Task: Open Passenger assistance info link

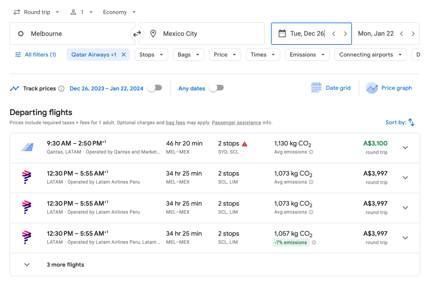Action: click(x=236, y=123)
